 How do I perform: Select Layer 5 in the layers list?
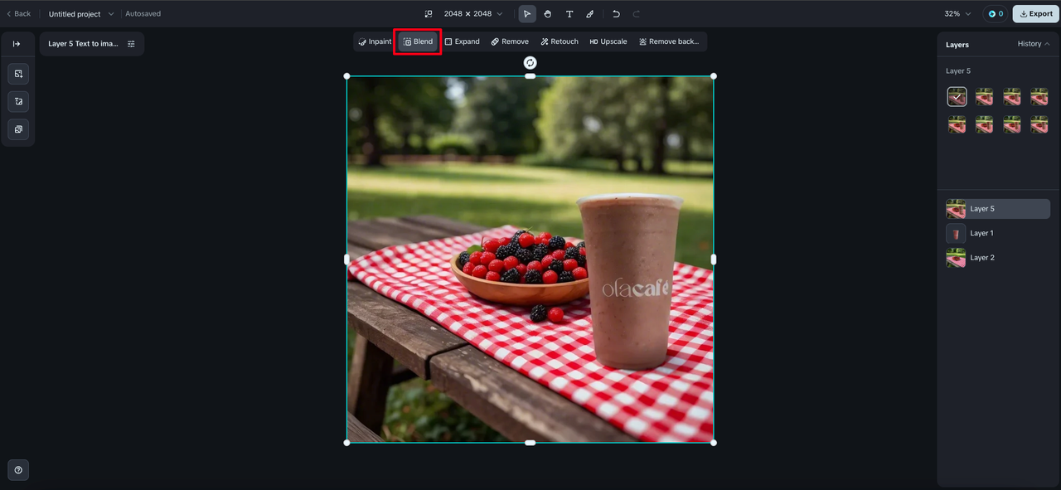coord(998,209)
